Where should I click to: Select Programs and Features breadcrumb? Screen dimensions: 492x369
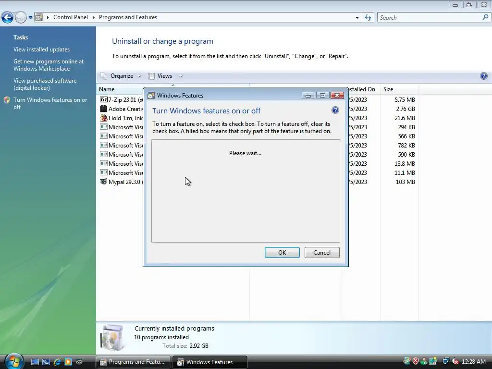(x=128, y=17)
